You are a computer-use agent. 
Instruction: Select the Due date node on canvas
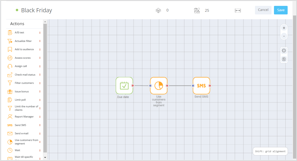[124, 86]
